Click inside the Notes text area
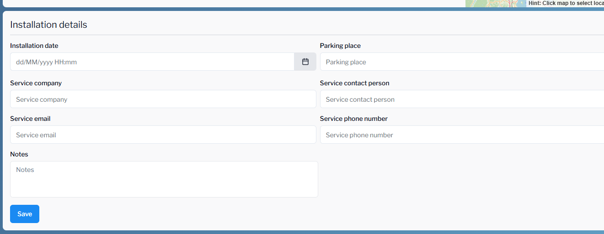 (164, 179)
